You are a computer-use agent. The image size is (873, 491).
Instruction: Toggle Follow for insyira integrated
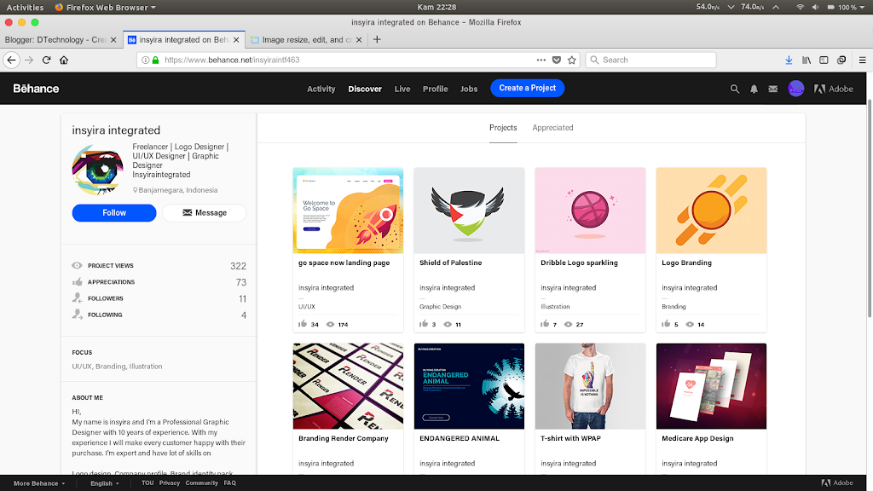coord(114,213)
